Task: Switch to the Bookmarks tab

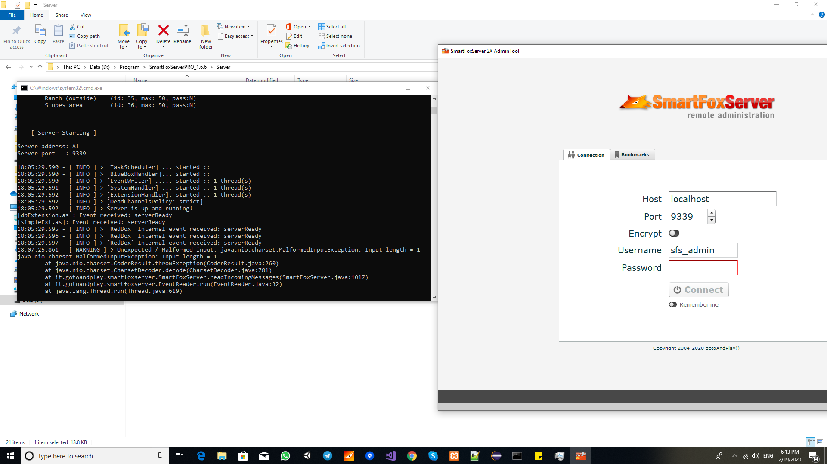Action: point(632,154)
